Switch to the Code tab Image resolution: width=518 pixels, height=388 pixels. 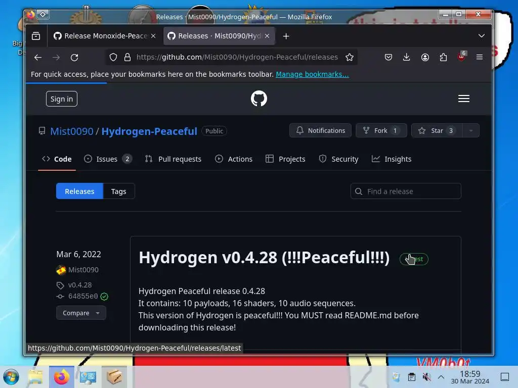[x=57, y=159]
